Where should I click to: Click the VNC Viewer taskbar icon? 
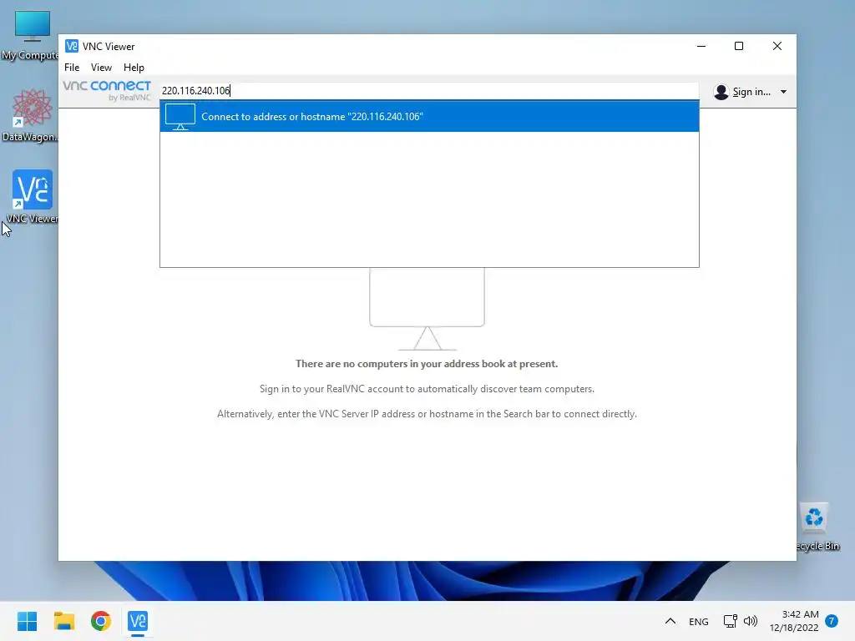[138, 621]
